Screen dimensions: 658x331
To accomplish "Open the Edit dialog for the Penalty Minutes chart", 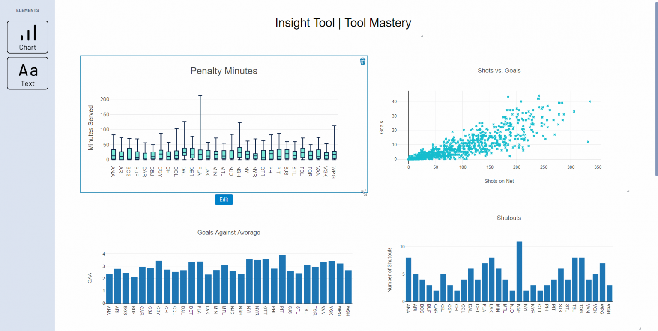I will pyautogui.click(x=224, y=200).
